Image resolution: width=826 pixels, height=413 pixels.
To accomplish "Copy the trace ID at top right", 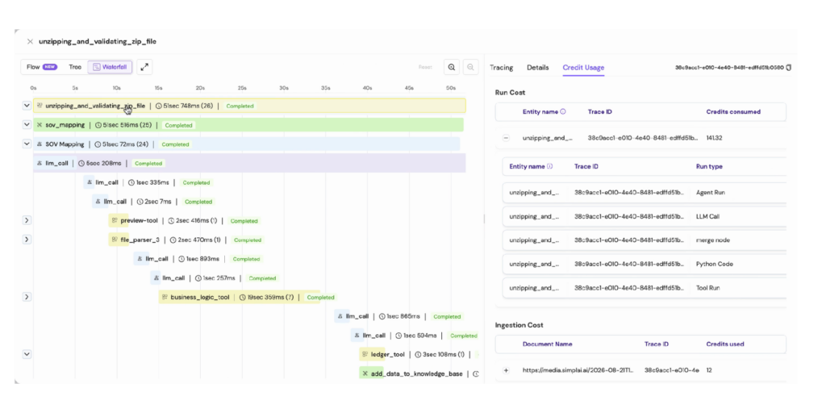I will [x=789, y=68].
